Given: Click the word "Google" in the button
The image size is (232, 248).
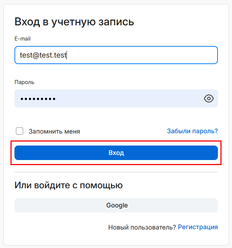Looking at the screenshot, I should coord(117,205).
